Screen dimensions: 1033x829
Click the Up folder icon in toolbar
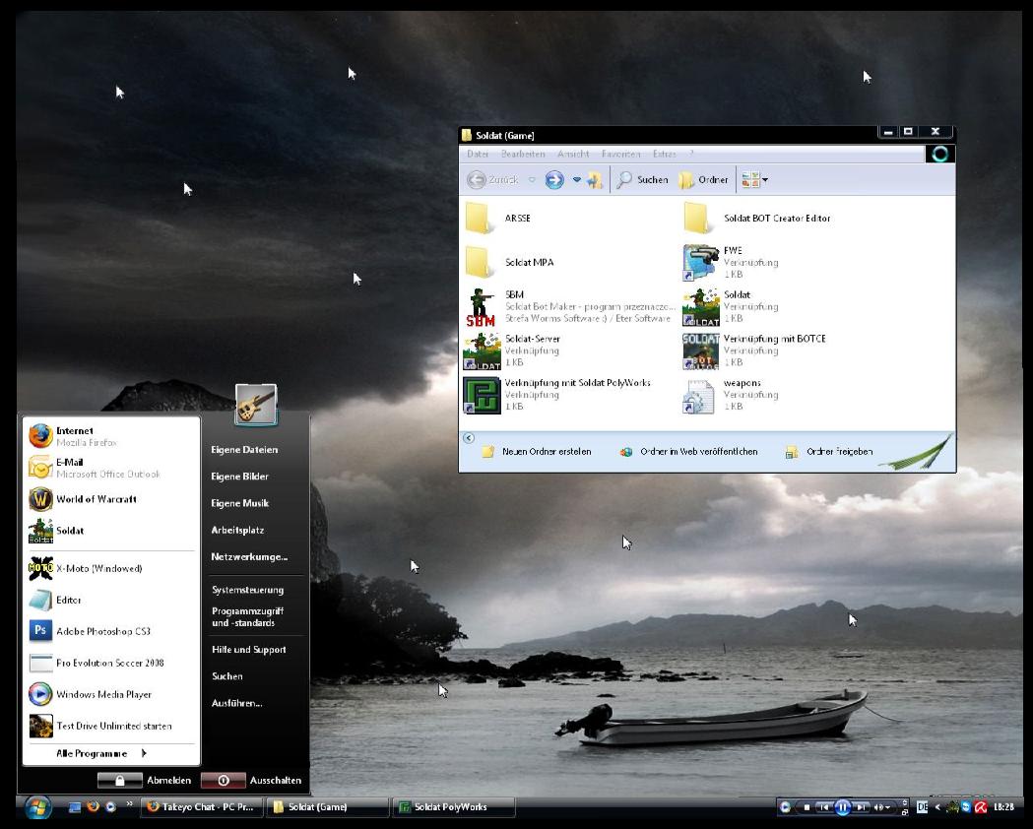click(595, 180)
